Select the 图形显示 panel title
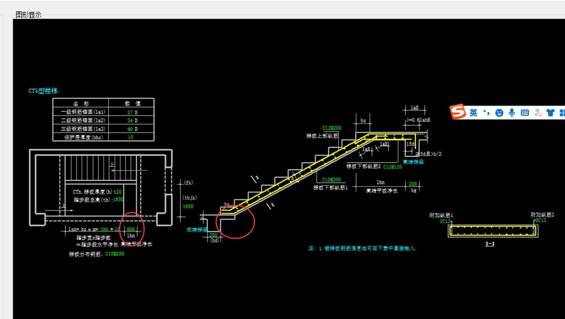Screen dimensions: 565x319 [28, 15]
